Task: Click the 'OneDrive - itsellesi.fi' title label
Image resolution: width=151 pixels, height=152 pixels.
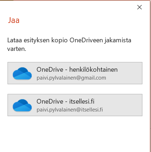Action: click(x=65, y=101)
